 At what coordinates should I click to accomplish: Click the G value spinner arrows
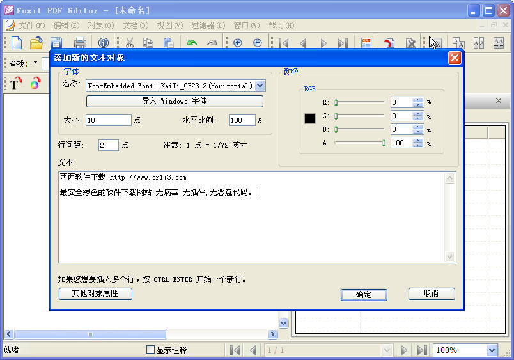417,116
